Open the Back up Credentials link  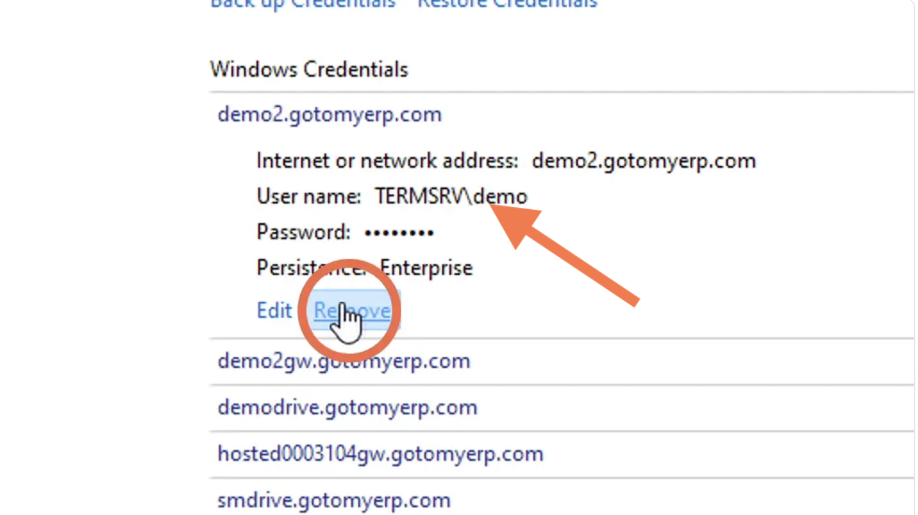303,3
